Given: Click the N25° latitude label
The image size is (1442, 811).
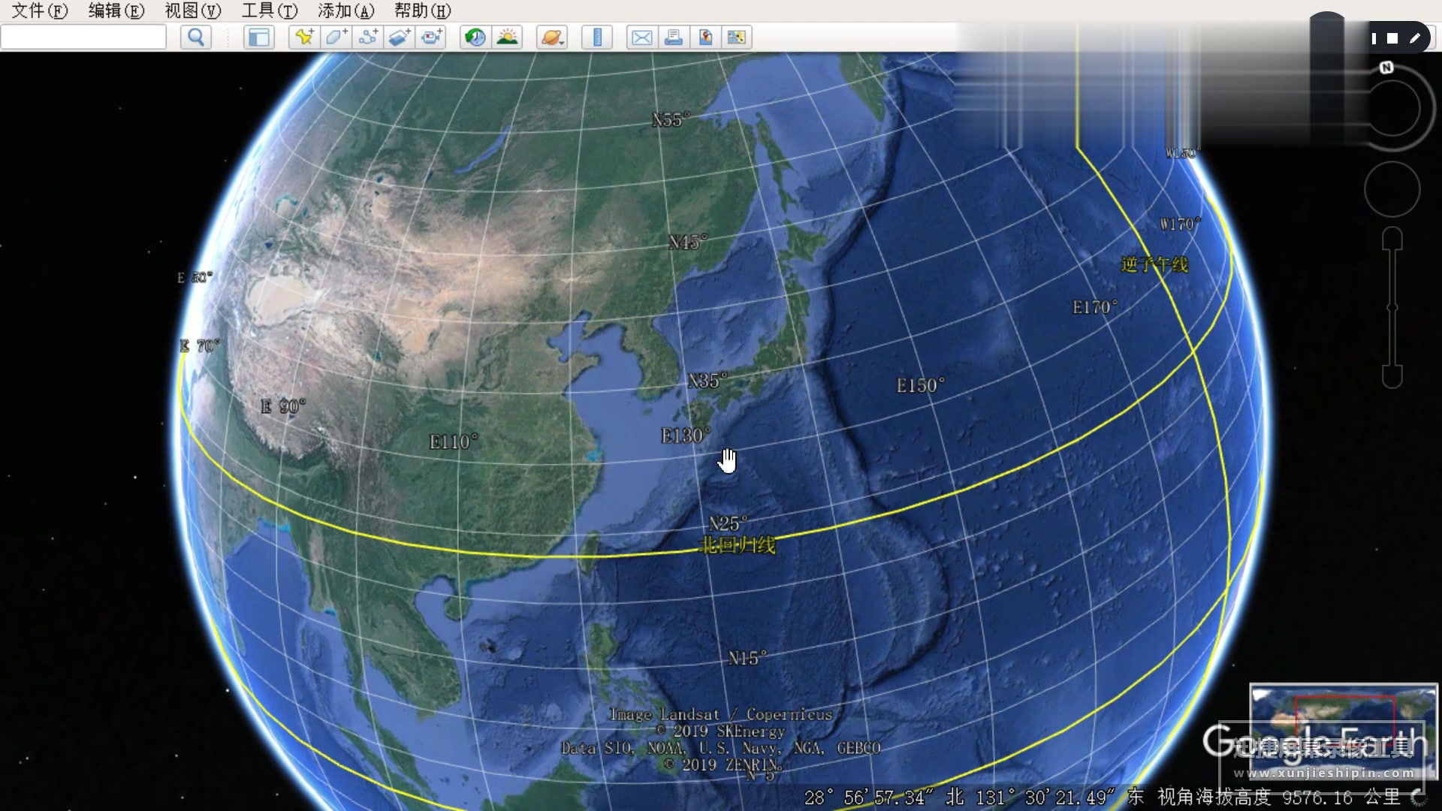Looking at the screenshot, I should (728, 523).
